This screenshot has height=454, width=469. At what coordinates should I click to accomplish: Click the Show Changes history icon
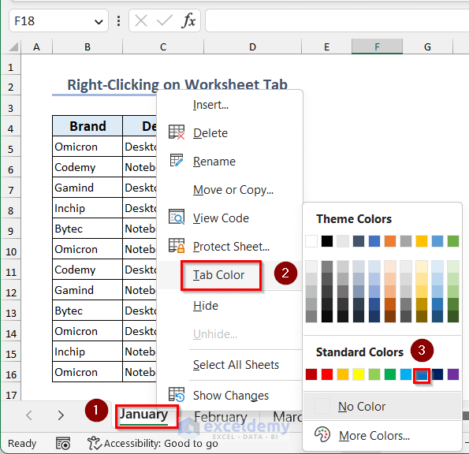click(177, 394)
